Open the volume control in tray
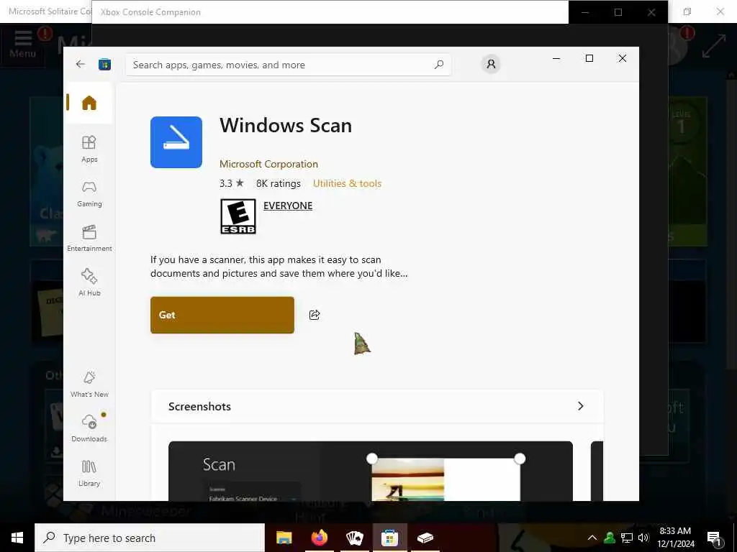 click(x=643, y=538)
